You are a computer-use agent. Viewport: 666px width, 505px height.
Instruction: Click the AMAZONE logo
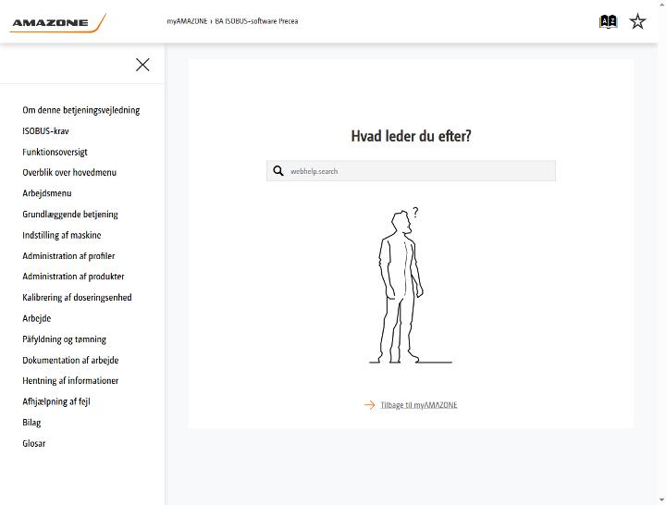coord(57,22)
